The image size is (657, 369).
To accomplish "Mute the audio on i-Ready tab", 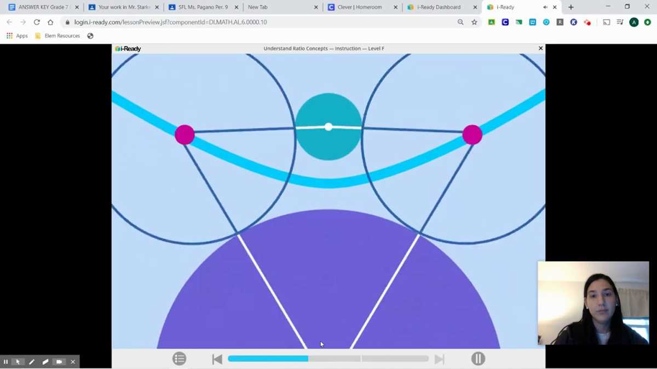I will [545, 7].
